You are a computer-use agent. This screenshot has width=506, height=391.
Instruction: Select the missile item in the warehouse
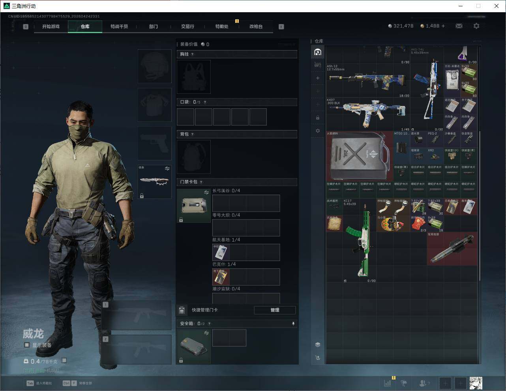coord(452,248)
